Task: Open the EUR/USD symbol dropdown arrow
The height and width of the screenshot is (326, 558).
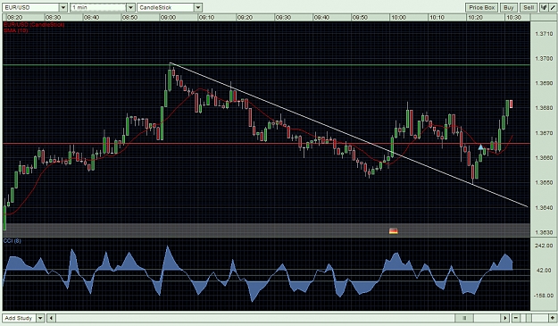Action: pos(63,7)
